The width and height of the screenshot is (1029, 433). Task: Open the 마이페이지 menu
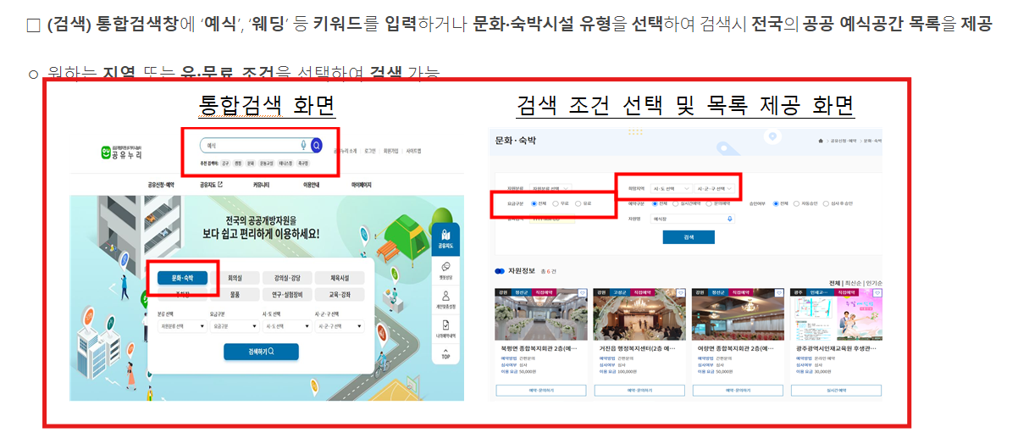tap(362, 185)
